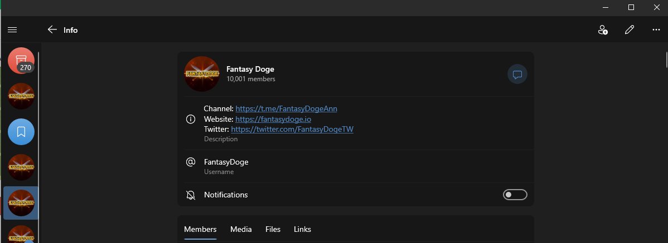Minimize the Telegram window
The image size is (668, 243).
pos(606,7)
